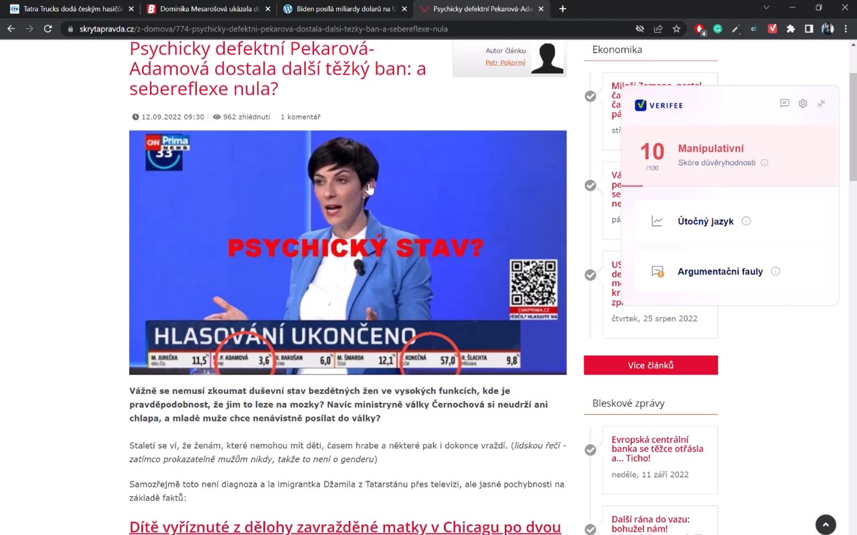Switch to the Tatra Trucks tab

[72, 9]
